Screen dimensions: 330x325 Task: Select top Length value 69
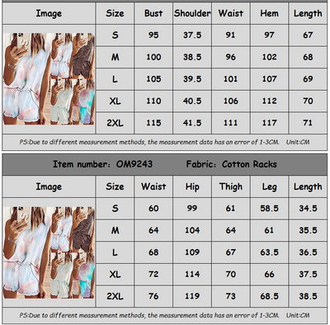(x=308, y=79)
